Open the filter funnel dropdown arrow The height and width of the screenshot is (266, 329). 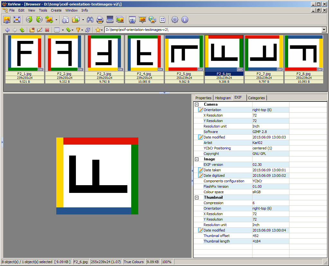[82, 30]
